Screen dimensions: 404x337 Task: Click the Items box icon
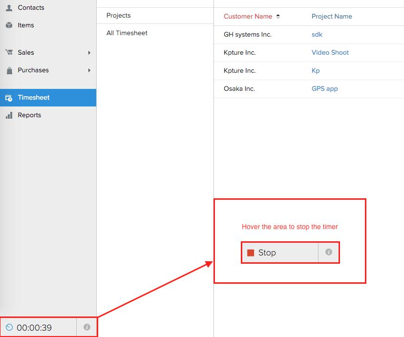9,25
